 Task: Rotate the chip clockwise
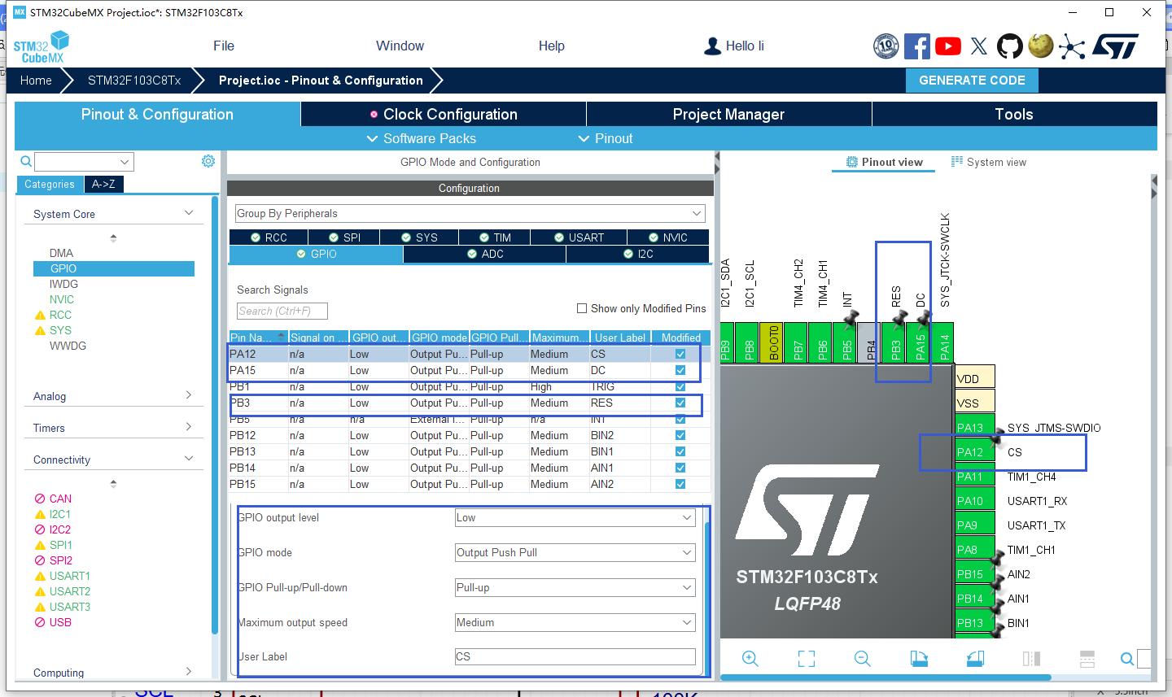click(x=919, y=659)
